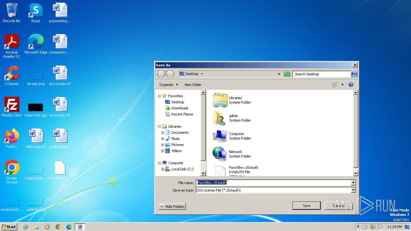Open Internet Explorer from taskbar
This screenshot has width=411, height=231.
pyautogui.click(x=25, y=227)
